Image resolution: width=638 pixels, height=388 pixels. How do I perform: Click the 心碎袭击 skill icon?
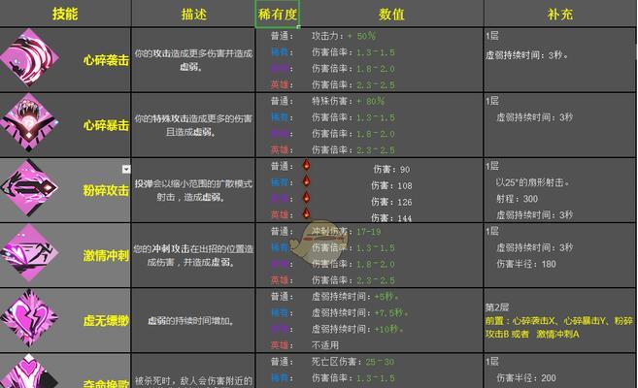click(30, 57)
